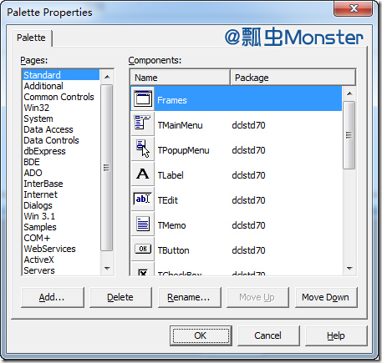382x363 pixels.
Task: Click the TMemo component icon
Action: [143, 224]
